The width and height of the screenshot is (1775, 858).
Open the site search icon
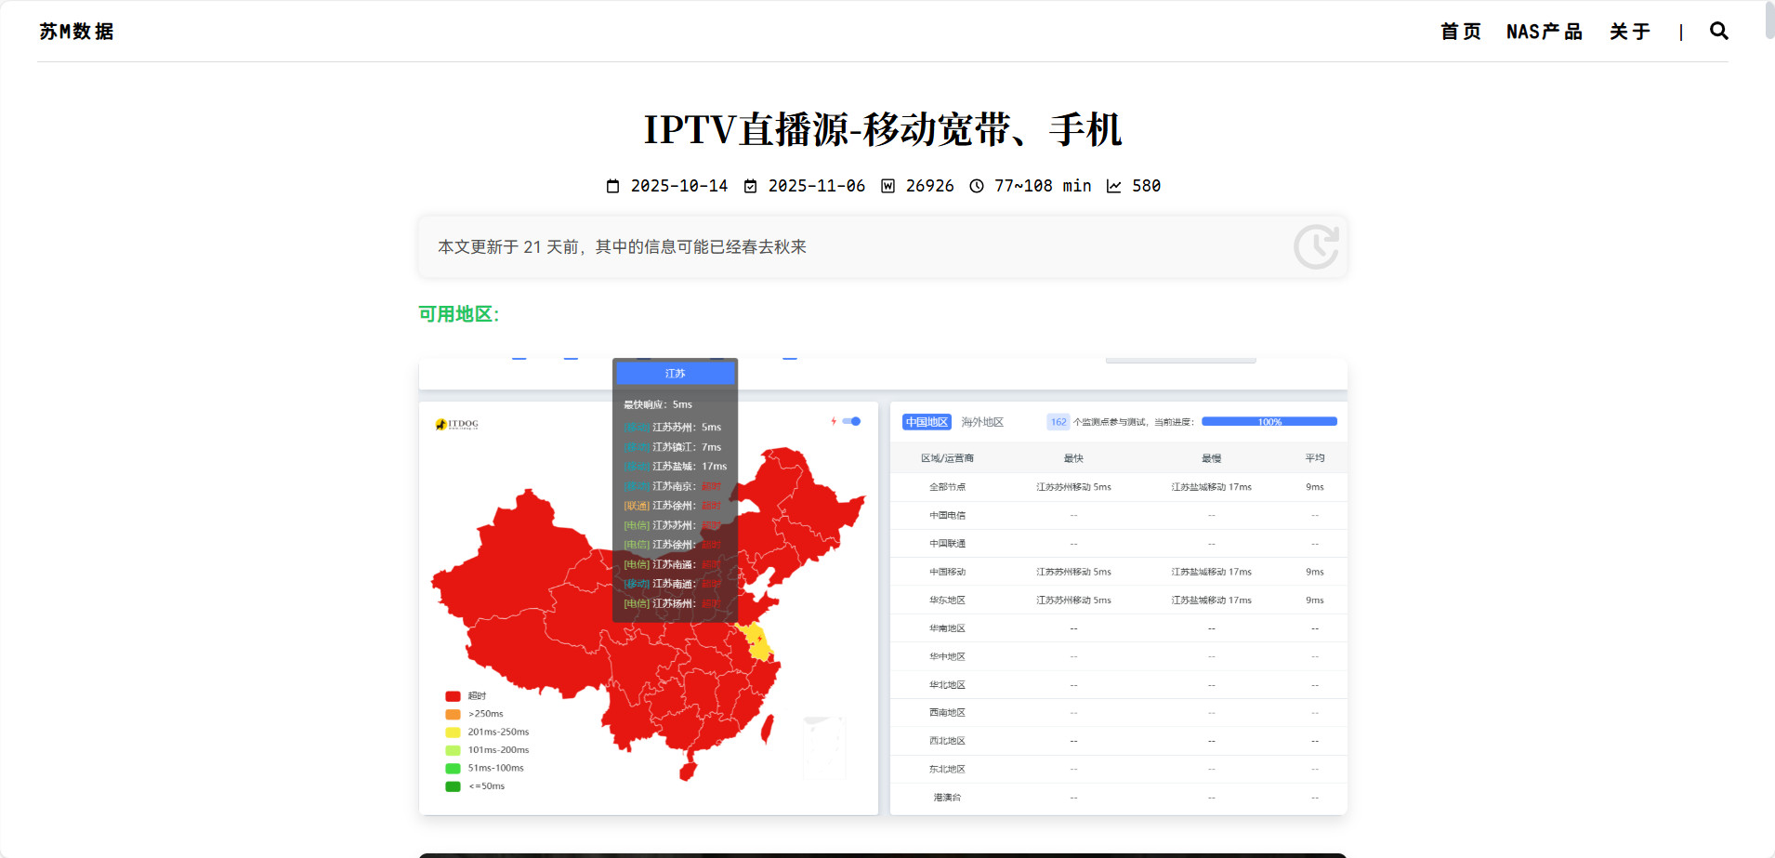pos(1719,32)
